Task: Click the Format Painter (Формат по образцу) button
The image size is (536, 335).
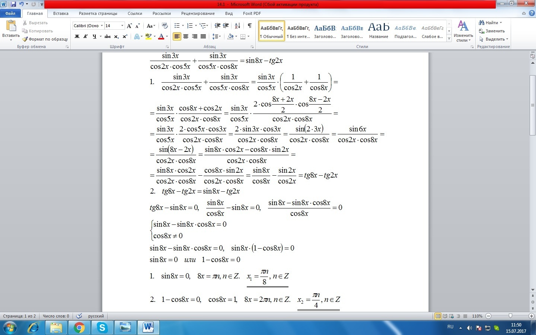Action: click(45, 39)
